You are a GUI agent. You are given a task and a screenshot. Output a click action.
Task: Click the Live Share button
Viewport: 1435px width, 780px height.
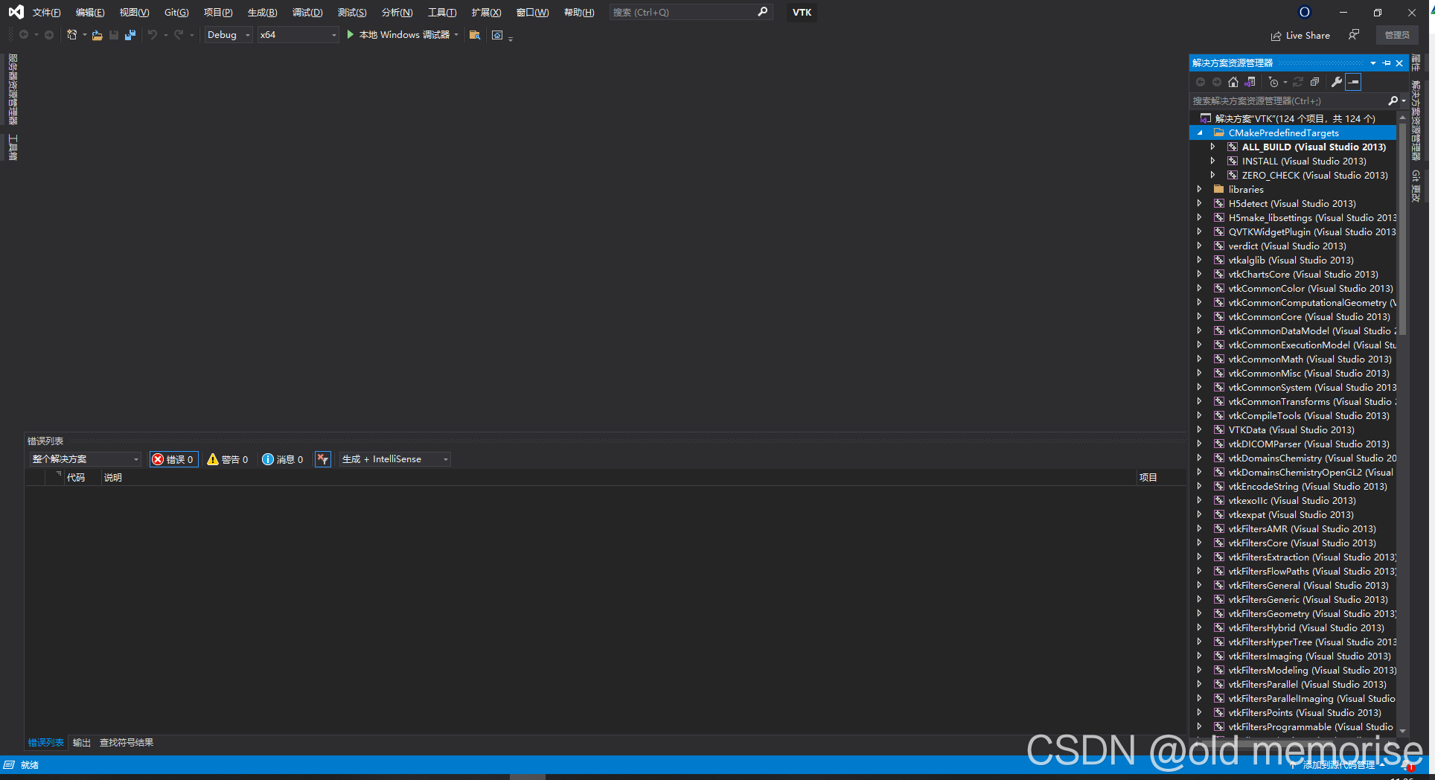coord(1300,35)
